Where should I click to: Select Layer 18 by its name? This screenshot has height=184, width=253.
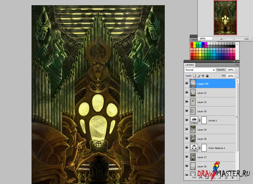(x=202, y=139)
